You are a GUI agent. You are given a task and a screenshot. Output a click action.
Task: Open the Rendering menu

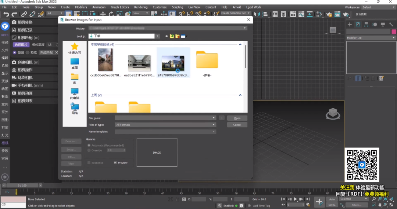[x=141, y=7]
